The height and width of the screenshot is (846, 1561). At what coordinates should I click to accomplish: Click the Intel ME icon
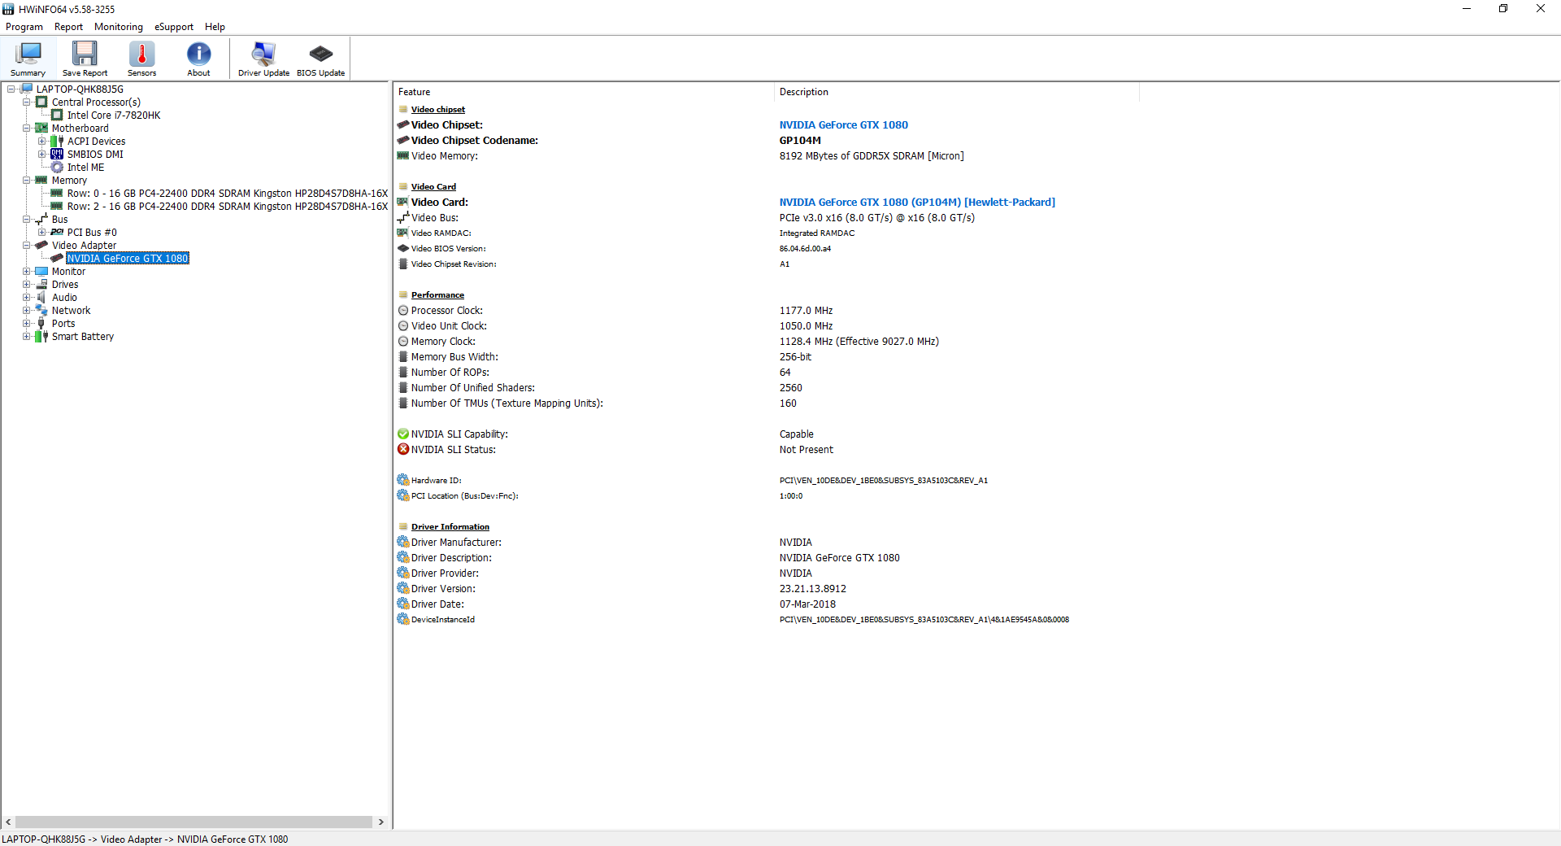pyautogui.click(x=57, y=168)
